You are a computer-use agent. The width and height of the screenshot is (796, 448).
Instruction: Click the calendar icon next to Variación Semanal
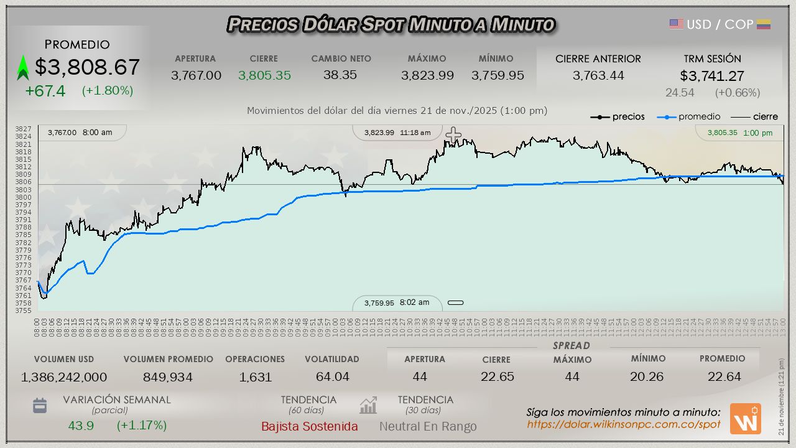point(40,406)
